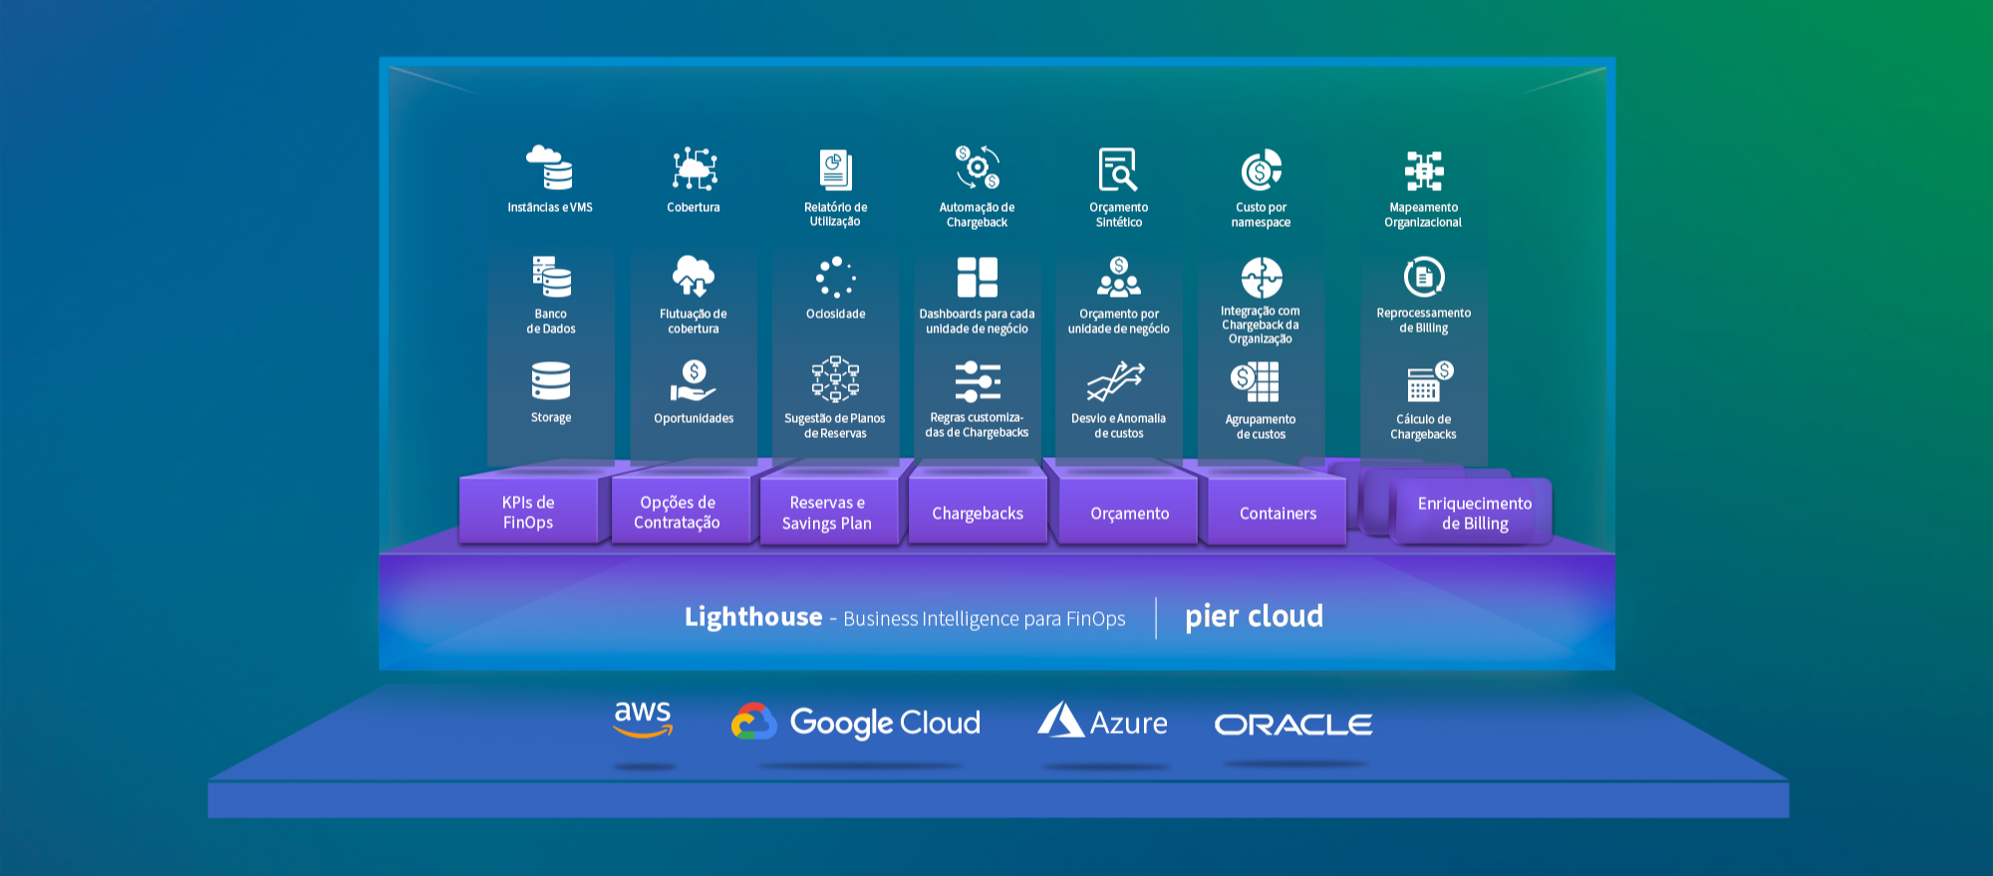Viewport: 1993px width, 876px height.
Task: Select the Mapeamento Organizacional label
Action: tap(1423, 215)
